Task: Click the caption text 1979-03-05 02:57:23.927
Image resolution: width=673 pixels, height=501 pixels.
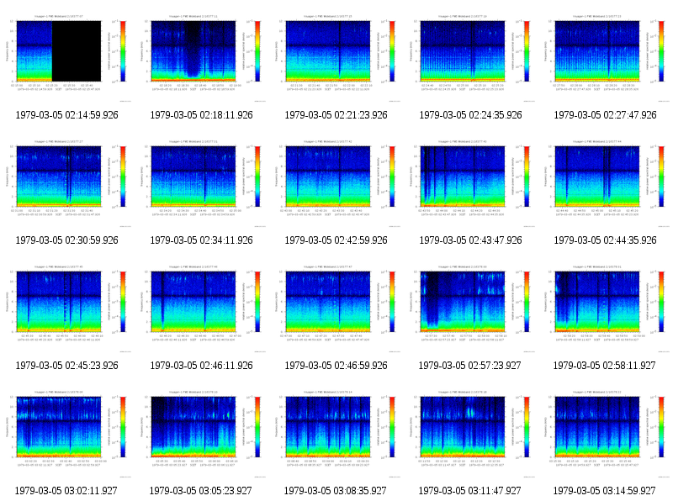Action: pyautogui.click(x=470, y=366)
